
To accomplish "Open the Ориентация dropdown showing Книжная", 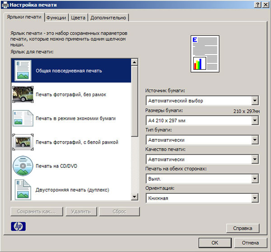I will click(202, 198).
